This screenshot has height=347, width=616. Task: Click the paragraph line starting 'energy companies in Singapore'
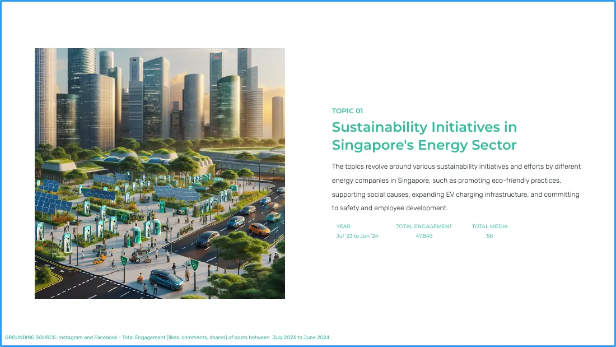(x=446, y=181)
